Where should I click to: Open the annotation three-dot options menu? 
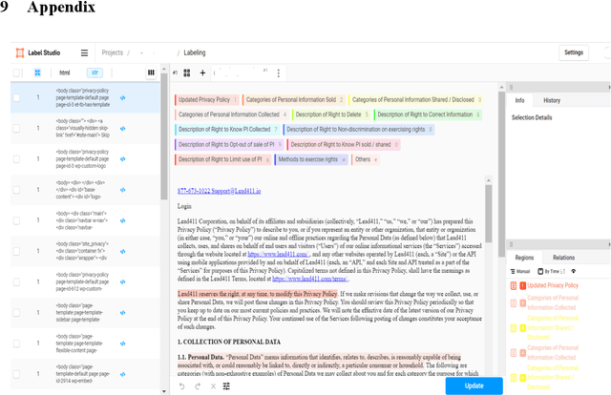[278, 73]
